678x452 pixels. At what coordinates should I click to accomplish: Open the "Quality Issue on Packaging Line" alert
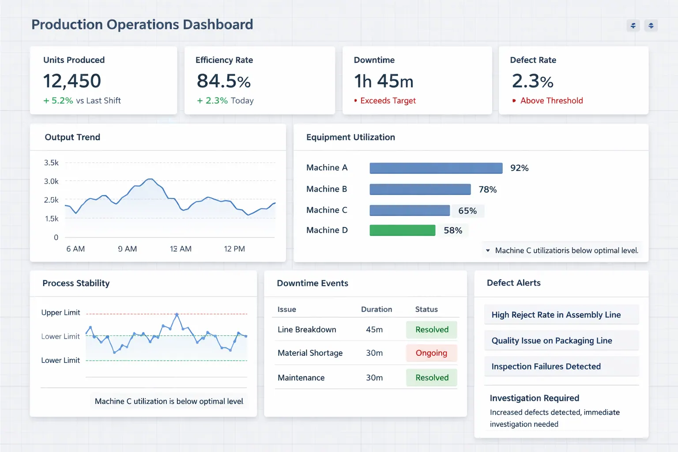(x=561, y=340)
